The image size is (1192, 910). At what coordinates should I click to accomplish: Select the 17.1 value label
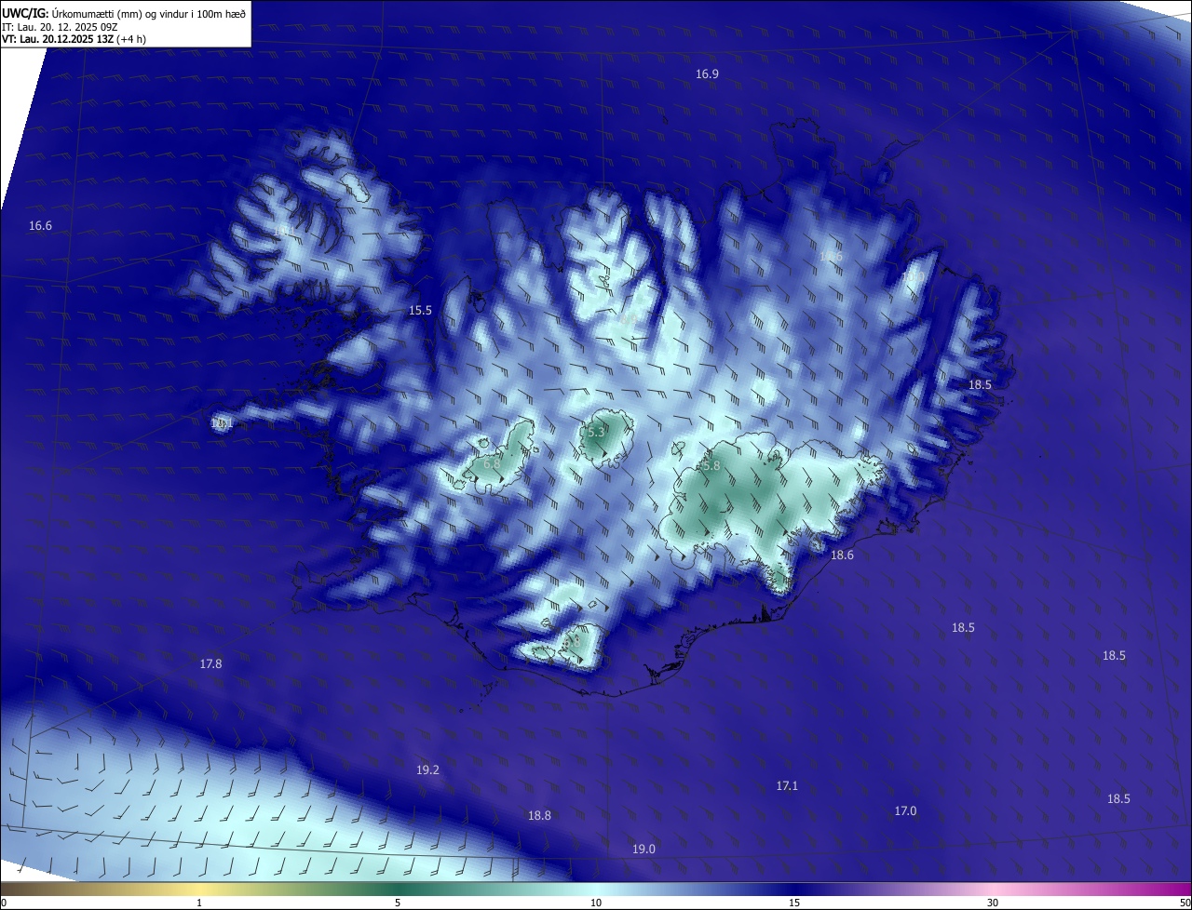787,785
